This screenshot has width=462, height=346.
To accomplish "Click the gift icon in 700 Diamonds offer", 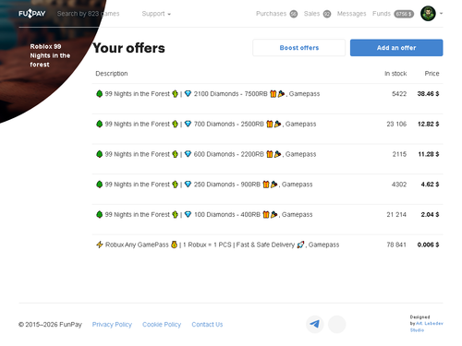I will (270, 124).
